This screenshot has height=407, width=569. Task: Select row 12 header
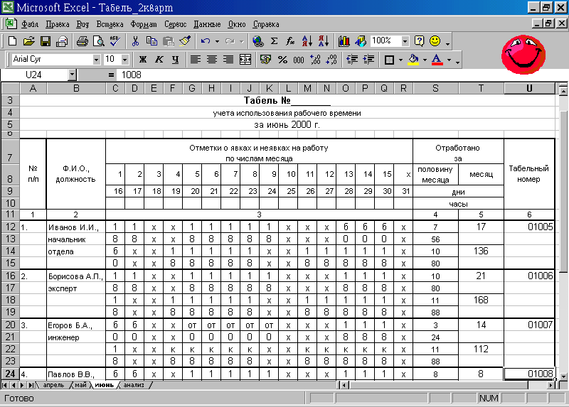[x=10, y=227]
